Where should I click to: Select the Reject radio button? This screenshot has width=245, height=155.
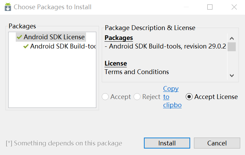coord(137,97)
